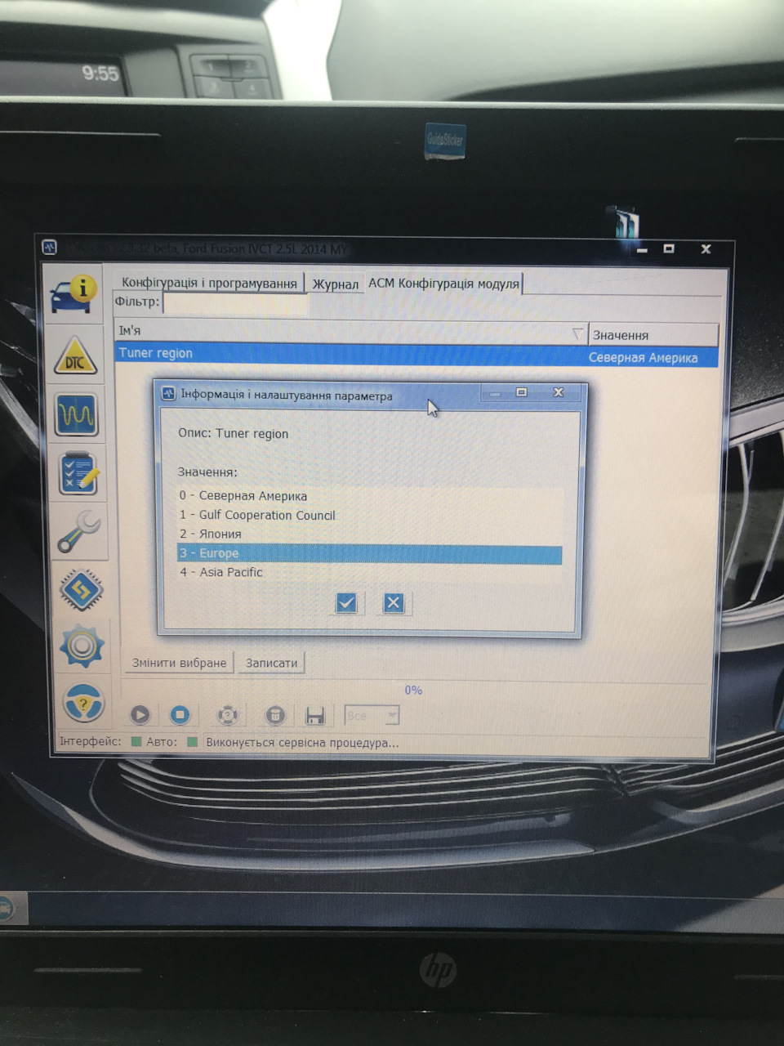Click the 0% progress bar
Viewport: 784px width, 1046px height.
tap(414, 691)
